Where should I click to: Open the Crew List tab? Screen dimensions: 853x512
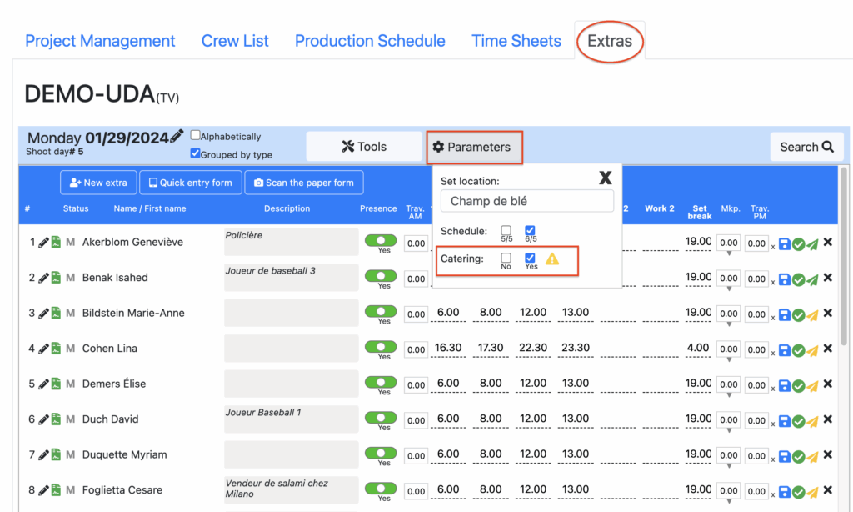[235, 41]
